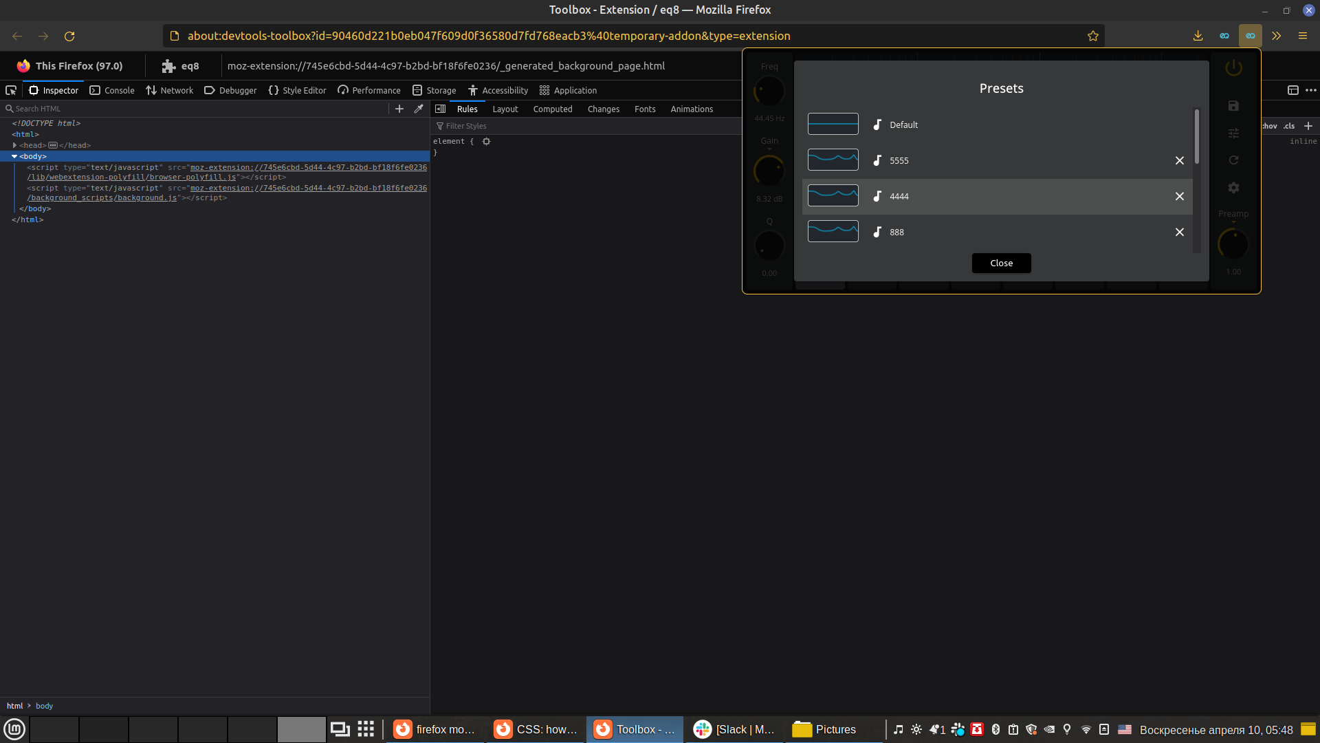1320x743 pixels.
Task: Open the Computed styles tab
Action: pyautogui.click(x=552, y=109)
